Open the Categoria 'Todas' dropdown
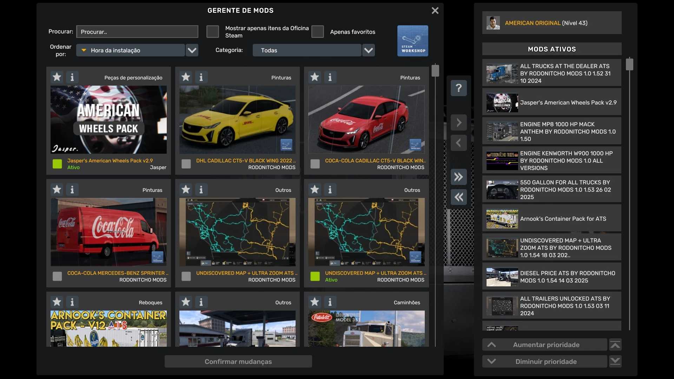Screen dimensions: 674x379 [368, 50]
